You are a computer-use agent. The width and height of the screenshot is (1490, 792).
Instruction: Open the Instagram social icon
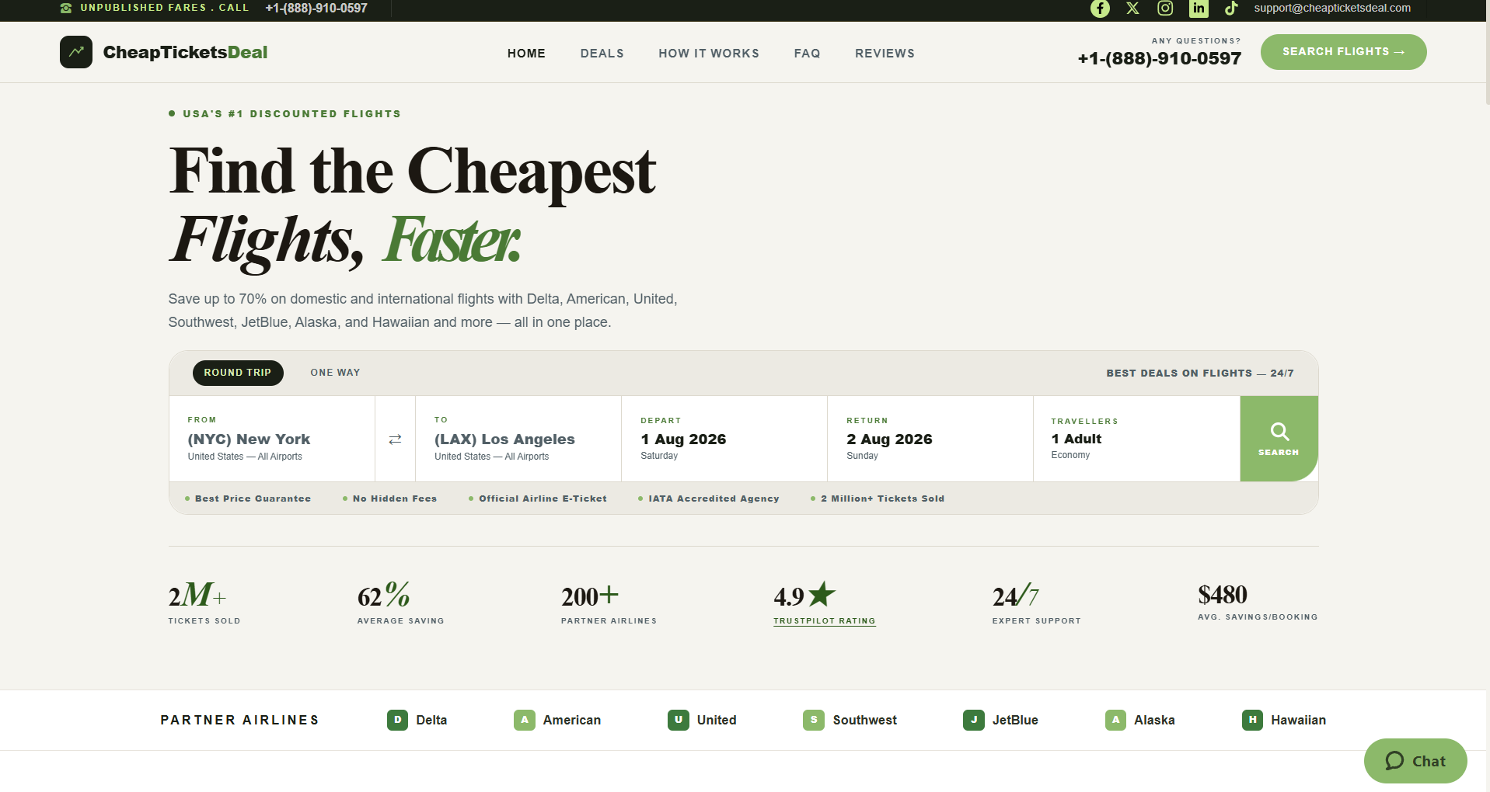click(1165, 9)
